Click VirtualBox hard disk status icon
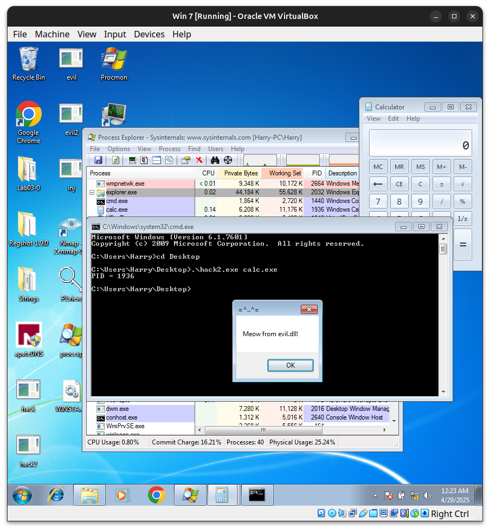 pyautogui.click(x=321, y=513)
